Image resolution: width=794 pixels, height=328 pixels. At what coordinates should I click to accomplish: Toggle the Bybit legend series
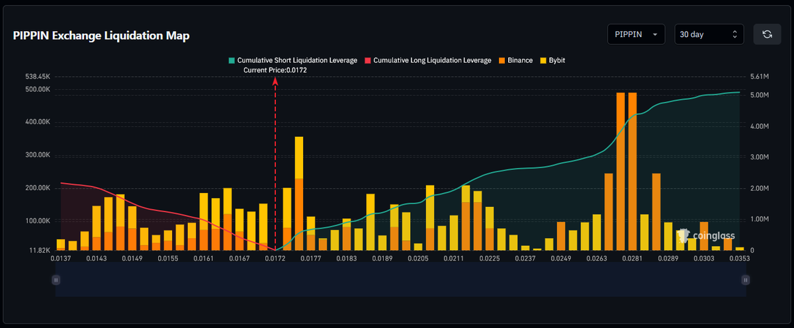552,60
